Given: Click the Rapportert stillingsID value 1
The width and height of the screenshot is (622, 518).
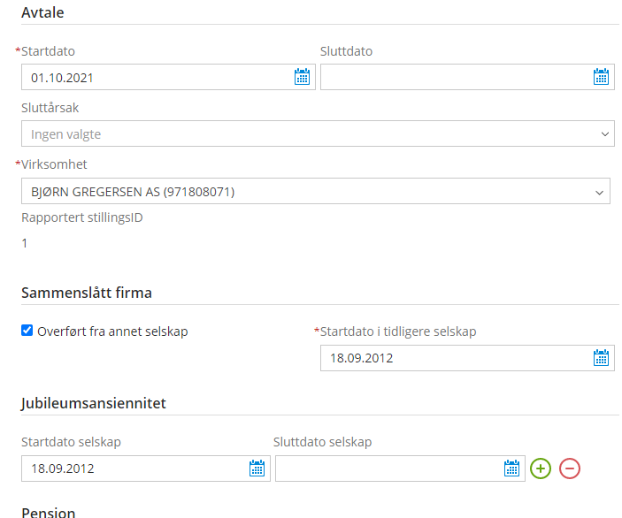Looking at the screenshot, I should coord(25,243).
